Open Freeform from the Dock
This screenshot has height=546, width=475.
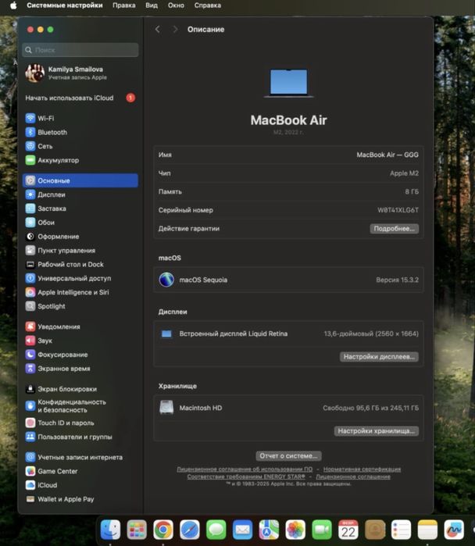[454, 530]
